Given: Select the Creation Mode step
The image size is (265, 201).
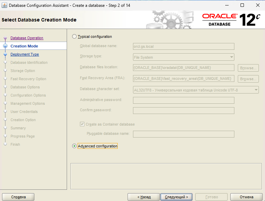Looking at the screenshot, I should pyautogui.click(x=24, y=46).
